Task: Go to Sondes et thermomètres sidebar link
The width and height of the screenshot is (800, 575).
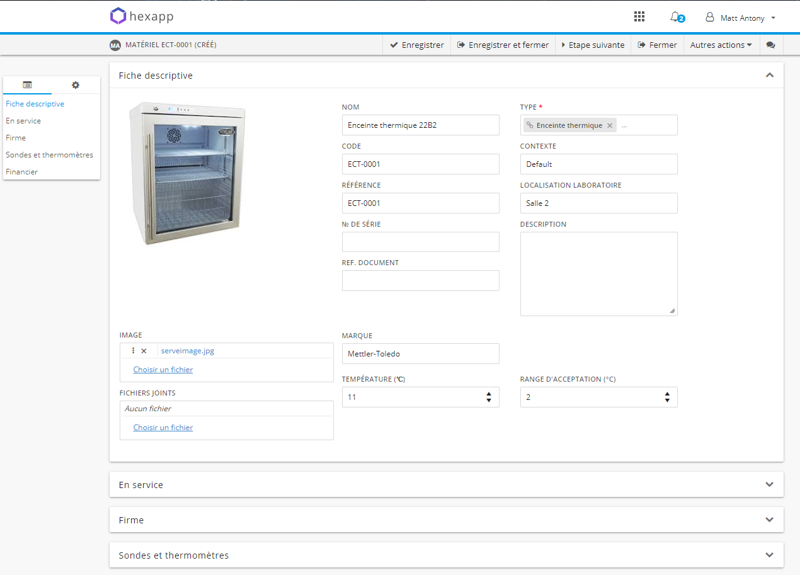Action: (x=49, y=155)
